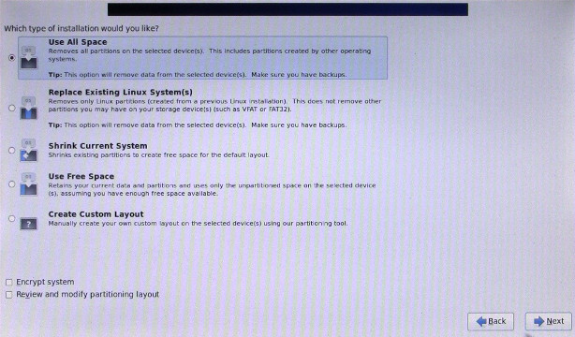Select the Replace Existing Linux System(s) radio button

tap(12, 108)
